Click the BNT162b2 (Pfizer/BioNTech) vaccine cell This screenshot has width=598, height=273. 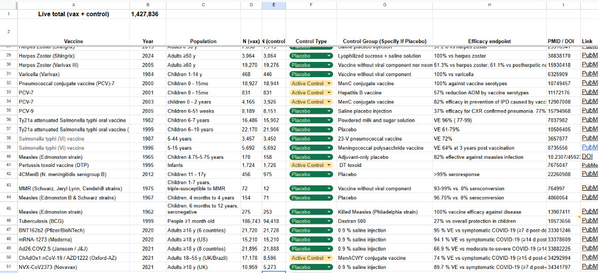[x=74, y=230]
